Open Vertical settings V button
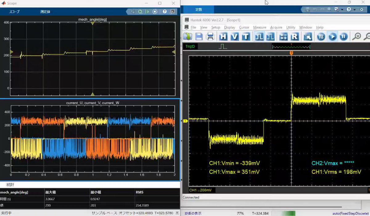 (235, 37)
